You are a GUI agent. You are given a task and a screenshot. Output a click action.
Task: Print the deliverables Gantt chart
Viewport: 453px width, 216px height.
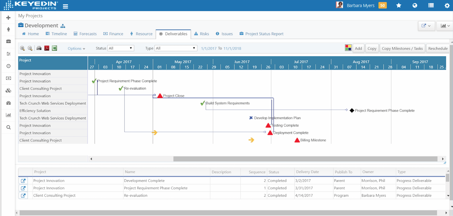point(39,48)
